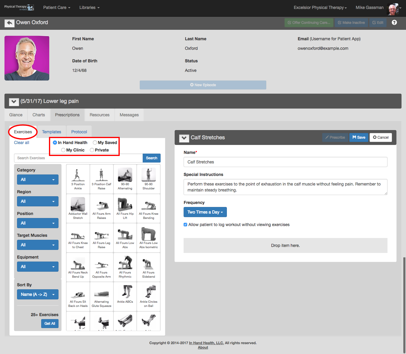Select the All Fours Leg Raise exercise
Viewport: 406px width, 354px height.
pyautogui.click(x=101, y=238)
